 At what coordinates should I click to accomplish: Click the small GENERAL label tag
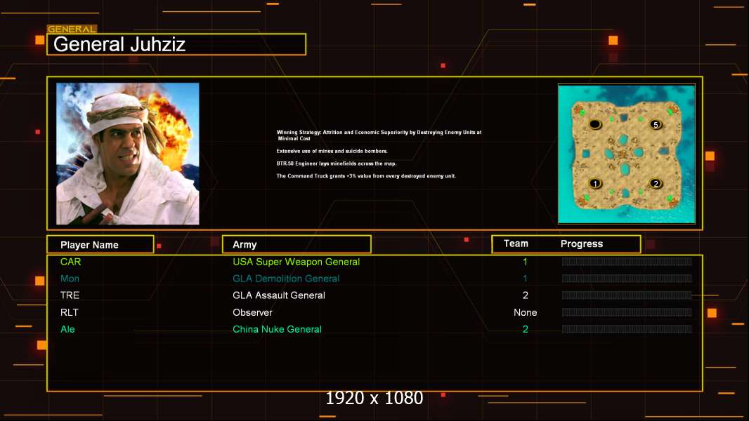pyautogui.click(x=72, y=29)
